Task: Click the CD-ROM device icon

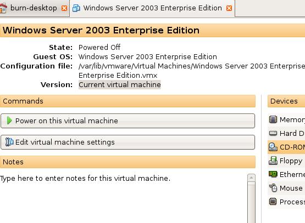Action: [273, 147]
